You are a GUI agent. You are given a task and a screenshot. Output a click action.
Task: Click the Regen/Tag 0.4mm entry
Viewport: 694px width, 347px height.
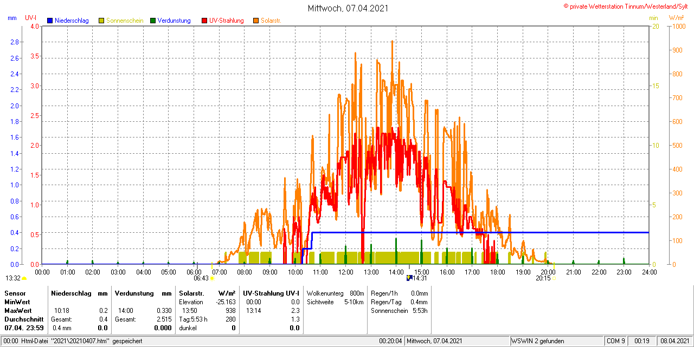399,302
